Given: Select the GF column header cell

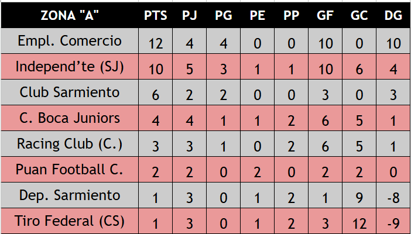Looking at the screenshot, I should click(x=326, y=15).
